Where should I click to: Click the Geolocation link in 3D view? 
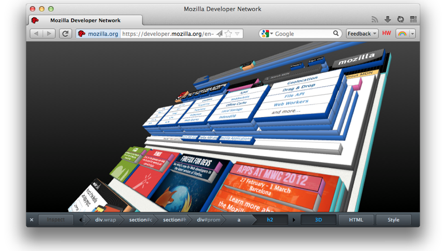(302, 80)
